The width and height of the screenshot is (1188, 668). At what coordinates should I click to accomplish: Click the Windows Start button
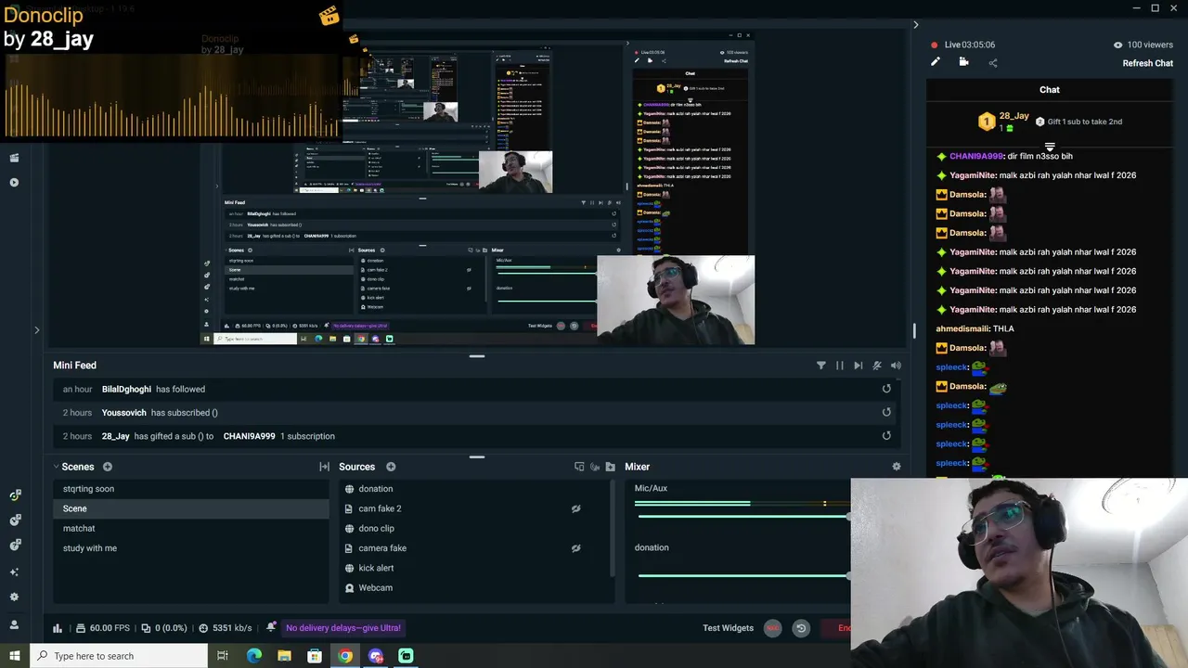coord(14,656)
